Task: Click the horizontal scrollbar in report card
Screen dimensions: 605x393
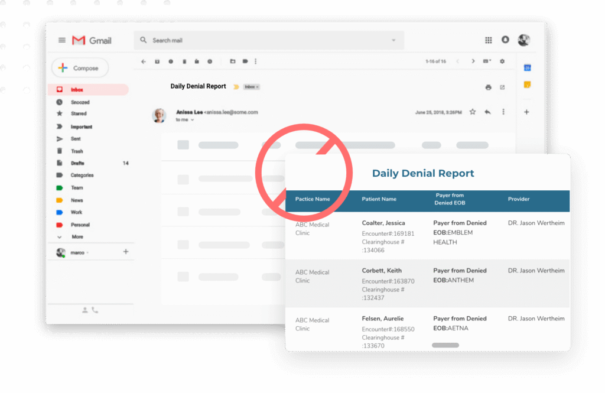Action: point(445,345)
